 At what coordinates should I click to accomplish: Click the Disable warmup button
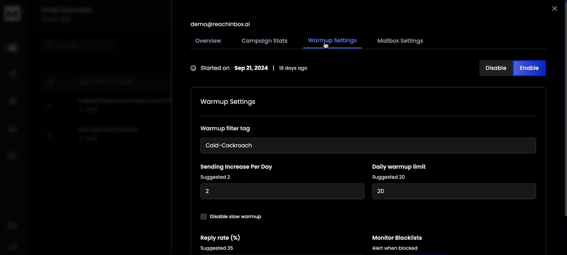pos(496,68)
